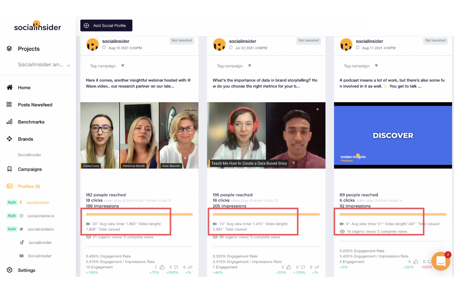
Task: Select Profiles (5) in the sidebar
Action: (29, 186)
